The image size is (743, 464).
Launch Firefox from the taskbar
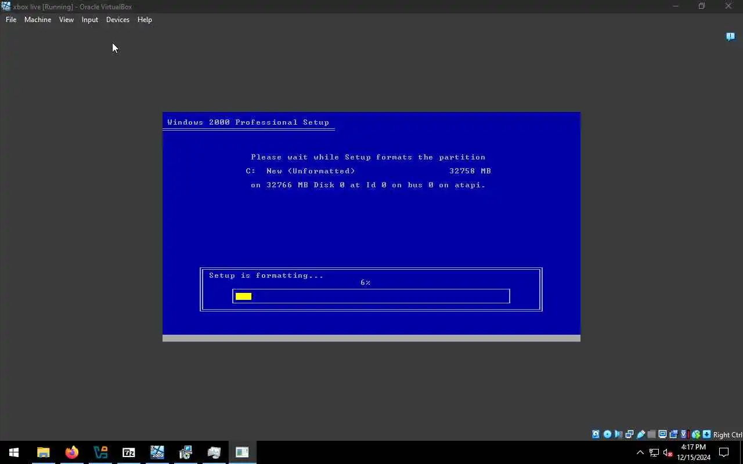point(72,452)
